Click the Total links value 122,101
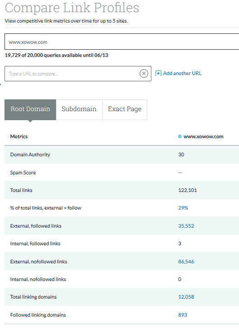239x332 pixels. [x=187, y=190]
